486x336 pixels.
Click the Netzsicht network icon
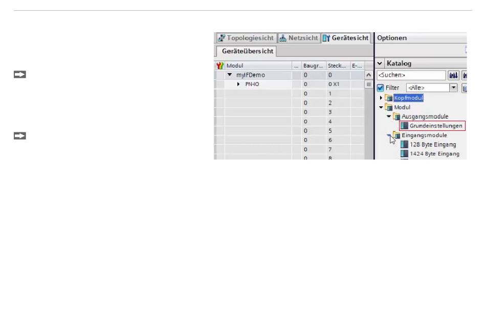coord(283,38)
